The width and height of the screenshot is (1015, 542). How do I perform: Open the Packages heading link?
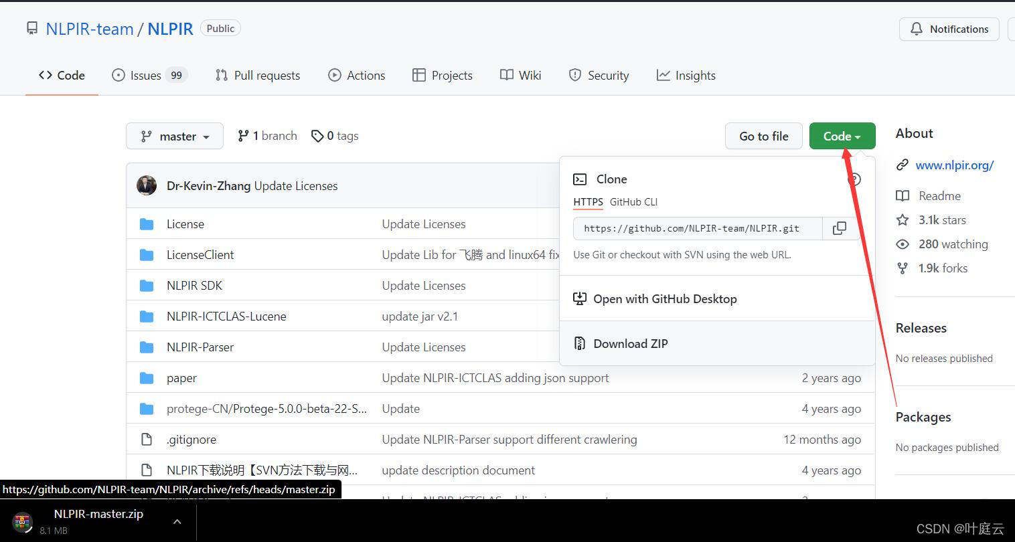pos(923,417)
